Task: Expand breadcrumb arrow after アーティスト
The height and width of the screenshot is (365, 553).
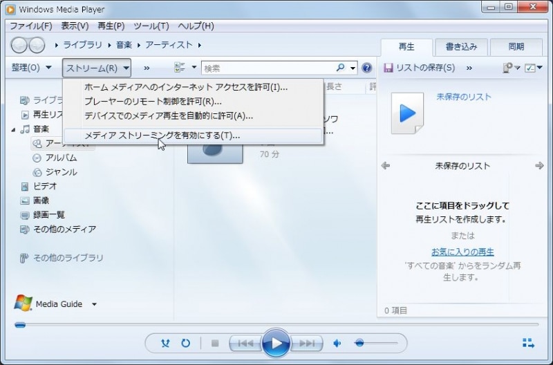Action: click(x=200, y=45)
